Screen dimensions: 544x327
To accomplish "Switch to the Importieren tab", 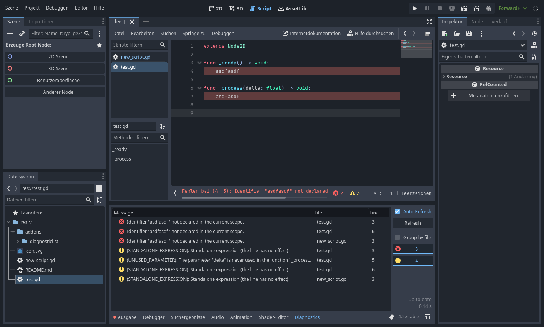I will 41,22.
